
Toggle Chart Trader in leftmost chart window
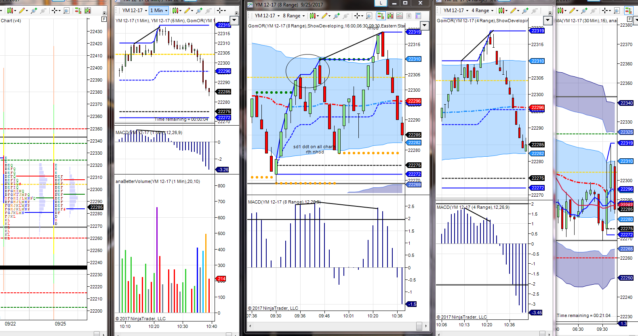tap(78, 10)
